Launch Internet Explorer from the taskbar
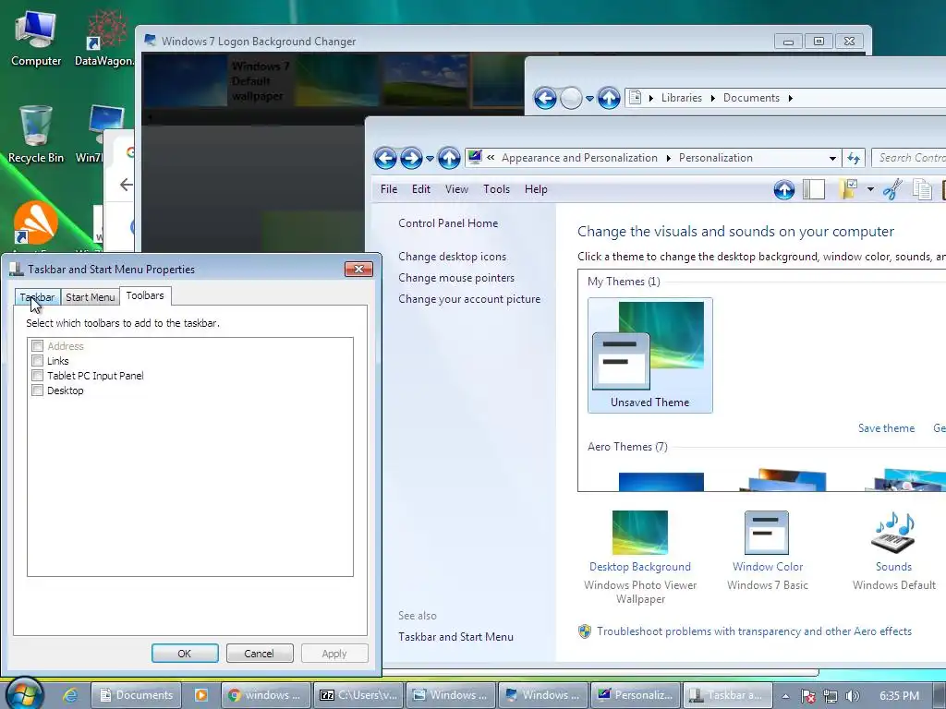The width and height of the screenshot is (946, 709). click(70, 695)
